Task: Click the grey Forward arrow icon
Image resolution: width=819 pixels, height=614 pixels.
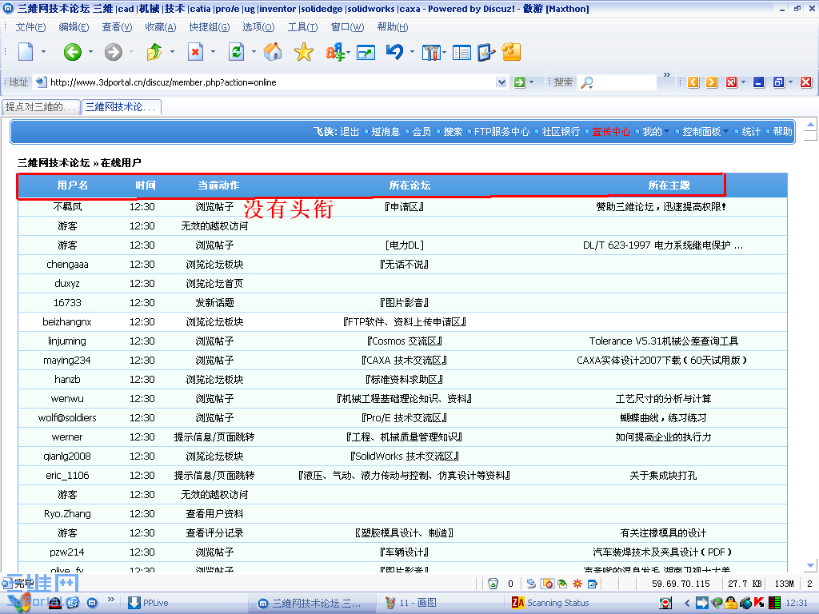Action: (113, 52)
